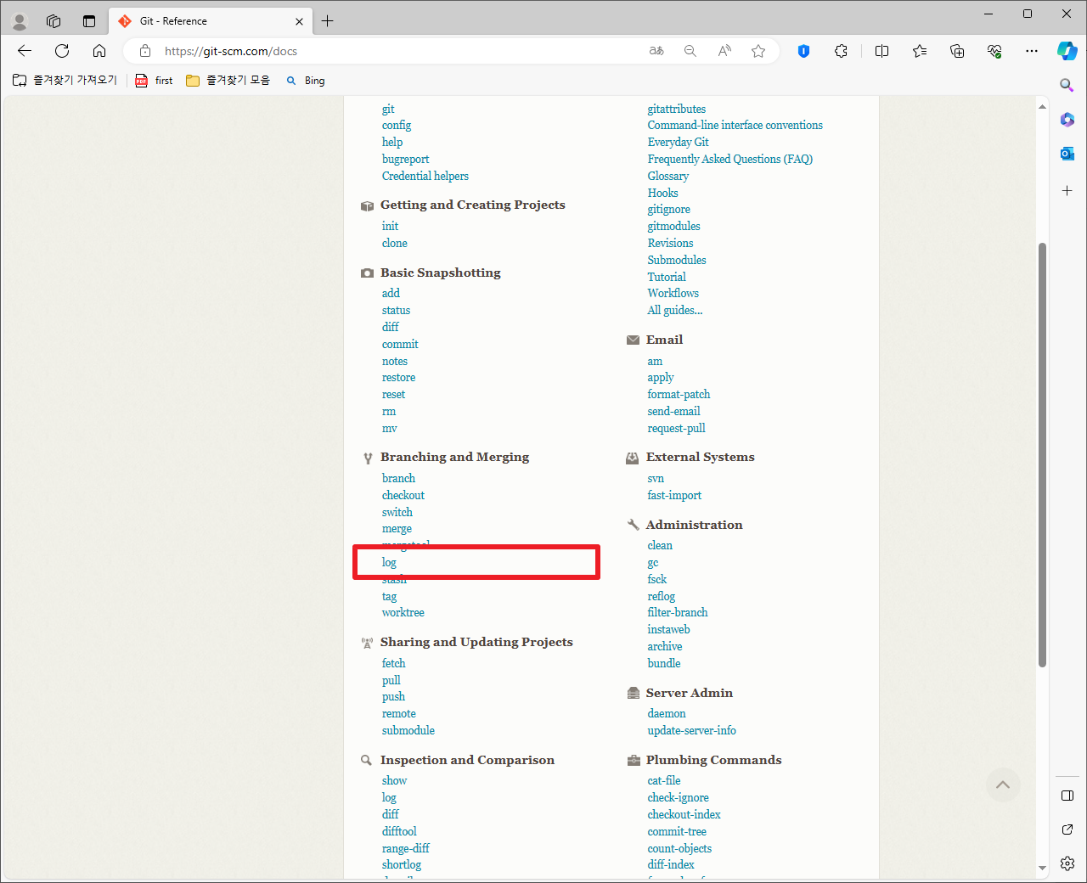Open the init command link
The height and width of the screenshot is (883, 1087).
click(390, 226)
